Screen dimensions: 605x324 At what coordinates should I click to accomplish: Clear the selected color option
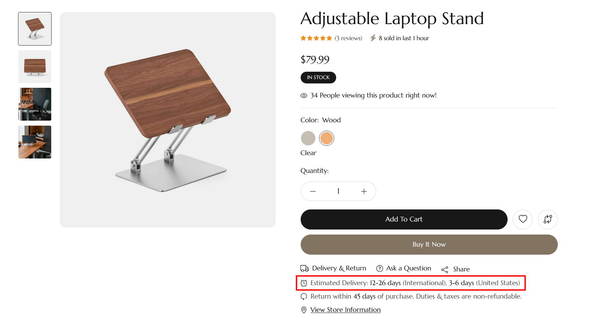click(x=308, y=153)
